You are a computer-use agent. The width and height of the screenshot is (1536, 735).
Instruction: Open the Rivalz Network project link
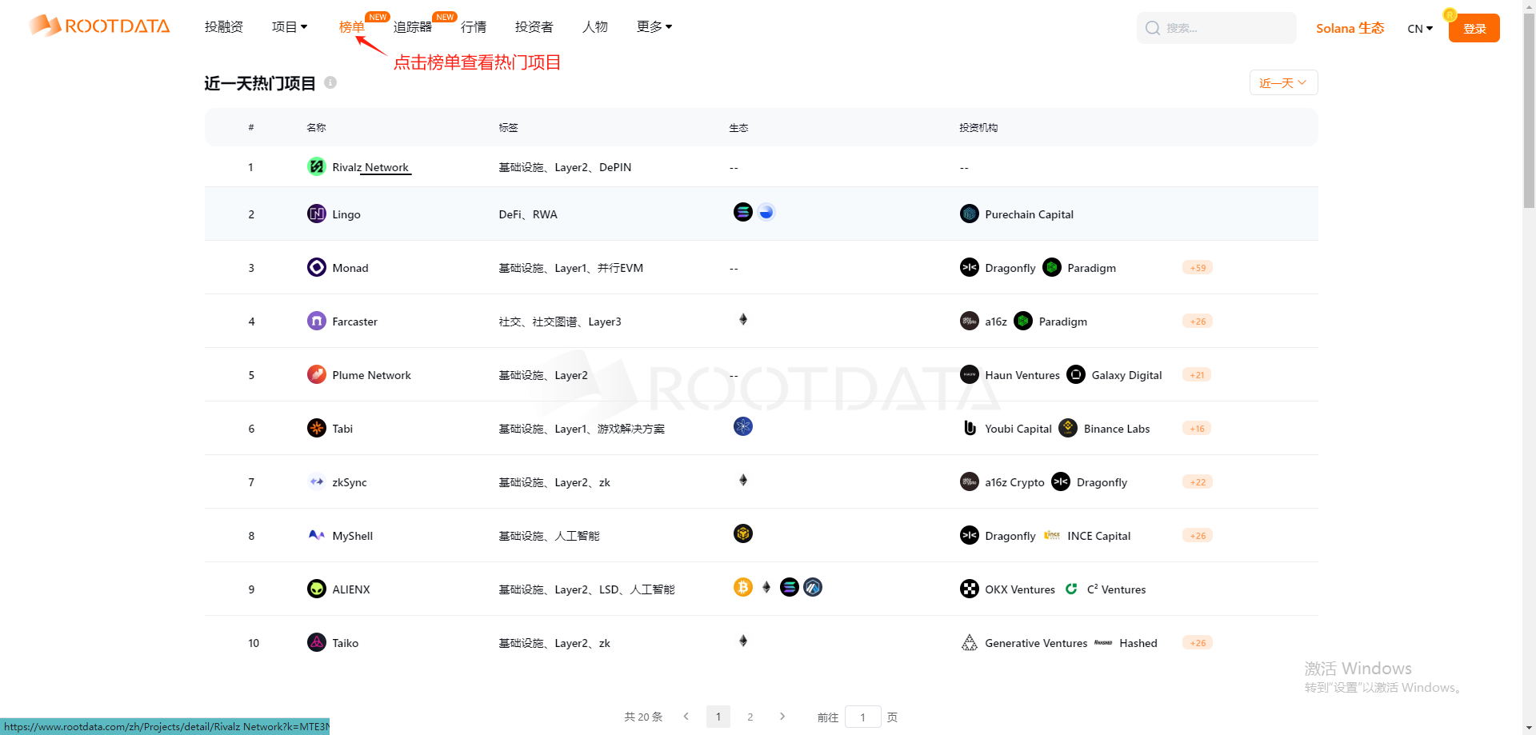[370, 167]
